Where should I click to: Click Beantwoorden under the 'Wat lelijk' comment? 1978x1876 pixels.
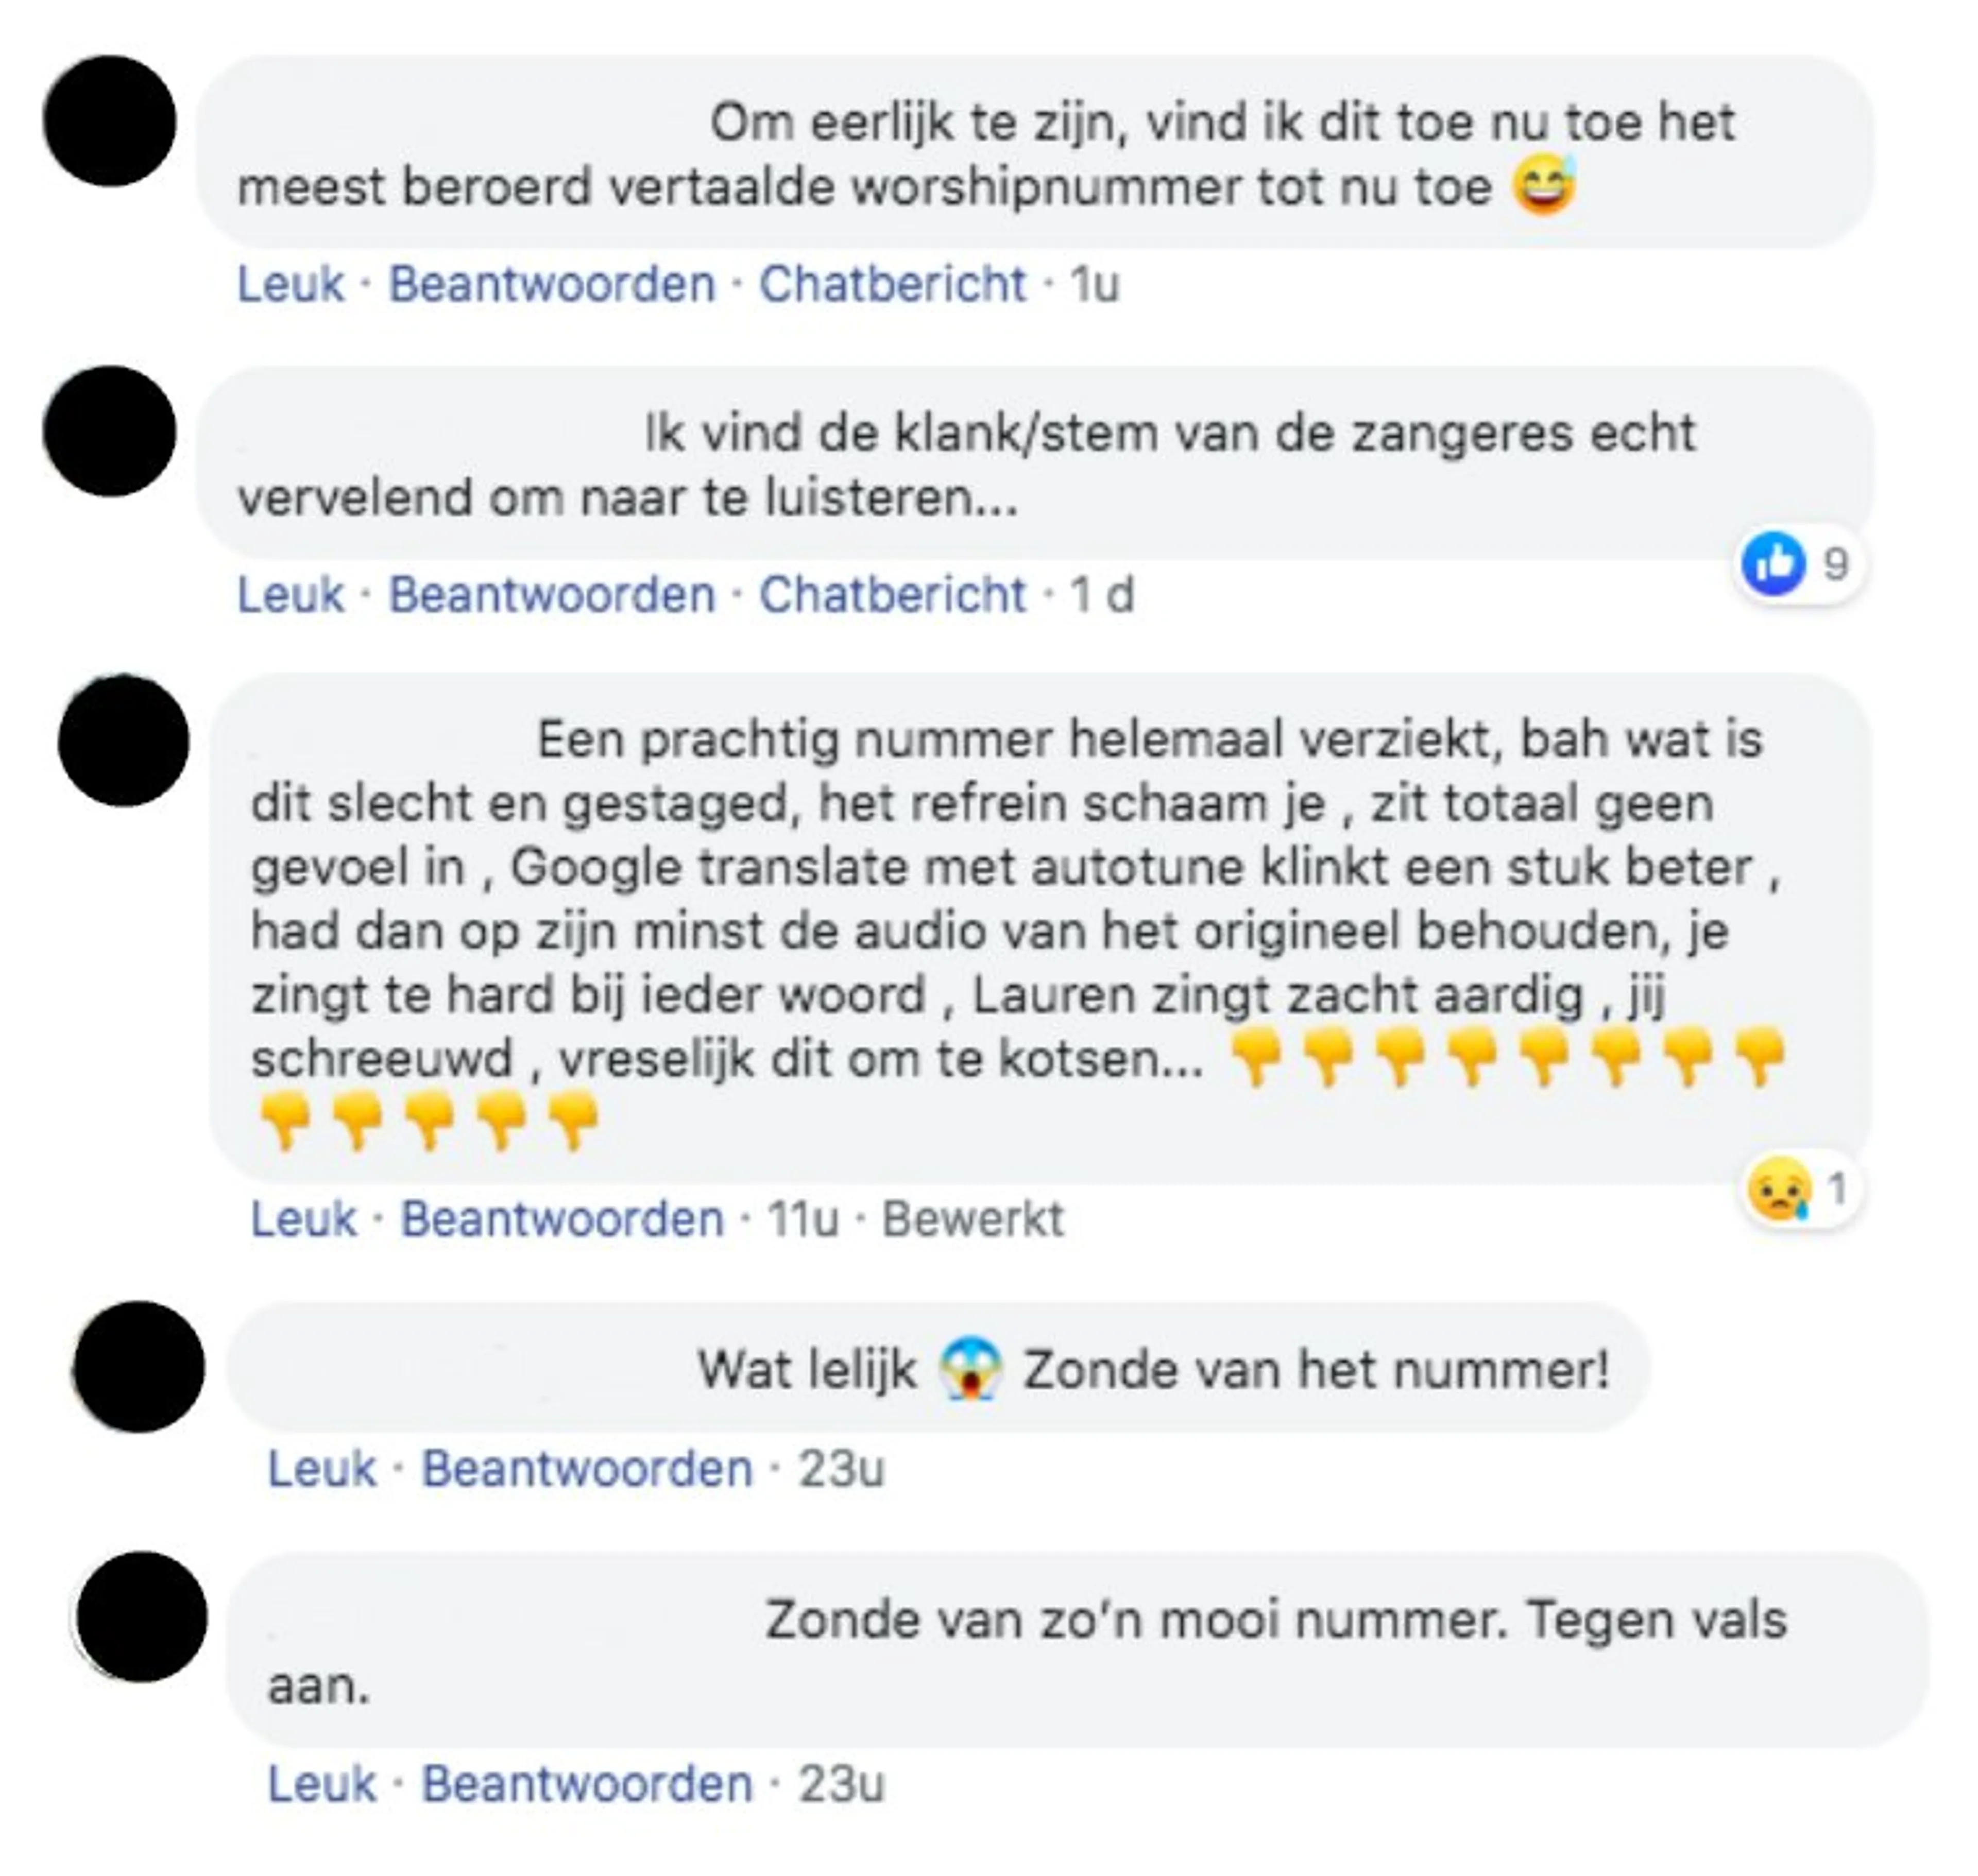click(x=587, y=1469)
